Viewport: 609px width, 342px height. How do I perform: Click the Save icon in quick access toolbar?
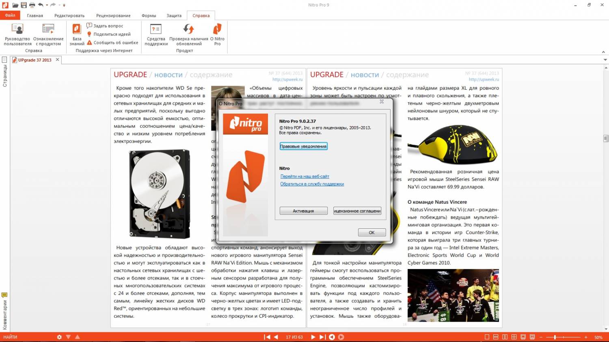point(24,5)
